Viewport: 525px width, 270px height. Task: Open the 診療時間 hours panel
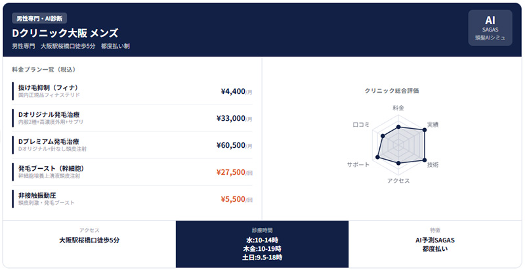(x=262, y=244)
